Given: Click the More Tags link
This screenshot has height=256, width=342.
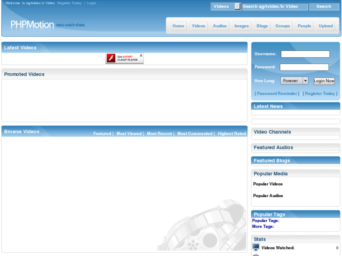Looking at the screenshot, I should (x=263, y=226).
